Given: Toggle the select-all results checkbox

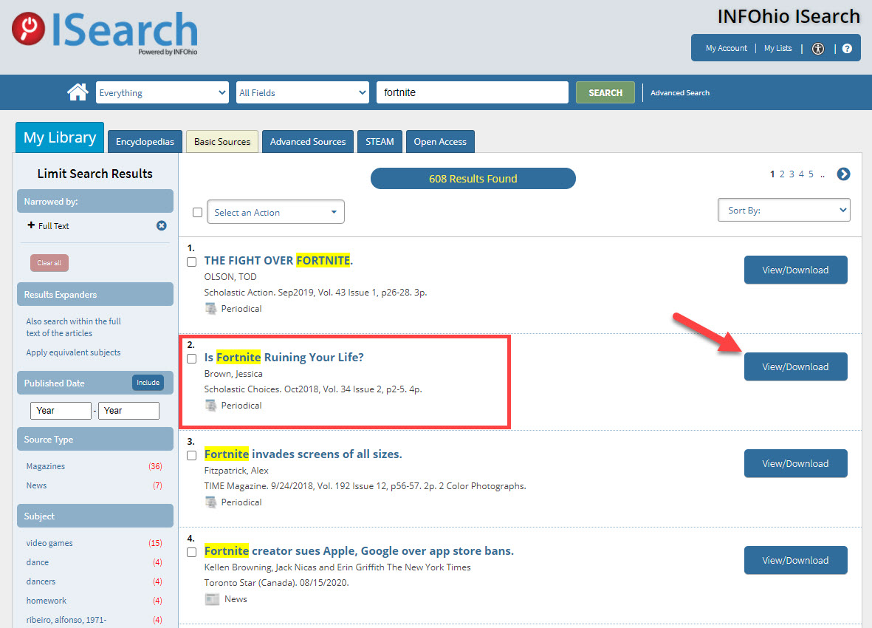Looking at the screenshot, I should (197, 213).
